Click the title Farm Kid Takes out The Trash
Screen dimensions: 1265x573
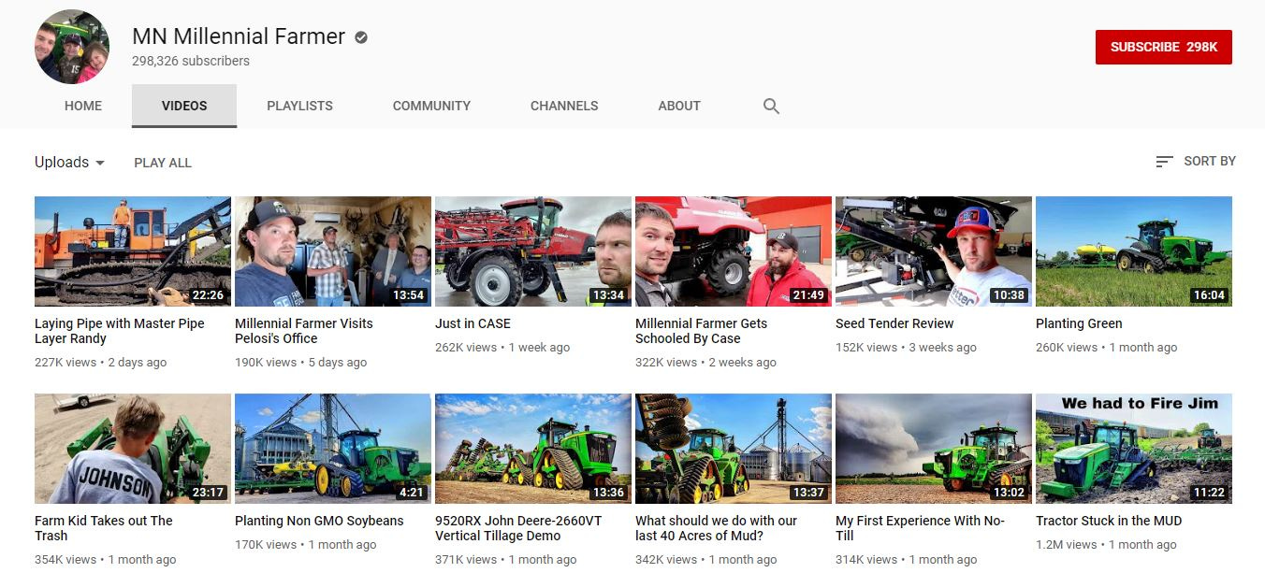coord(104,528)
